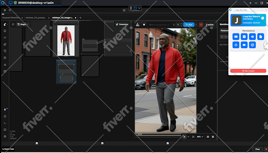
Task: Toggle screen recording permission in Permissions panel
Action: (244, 45)
